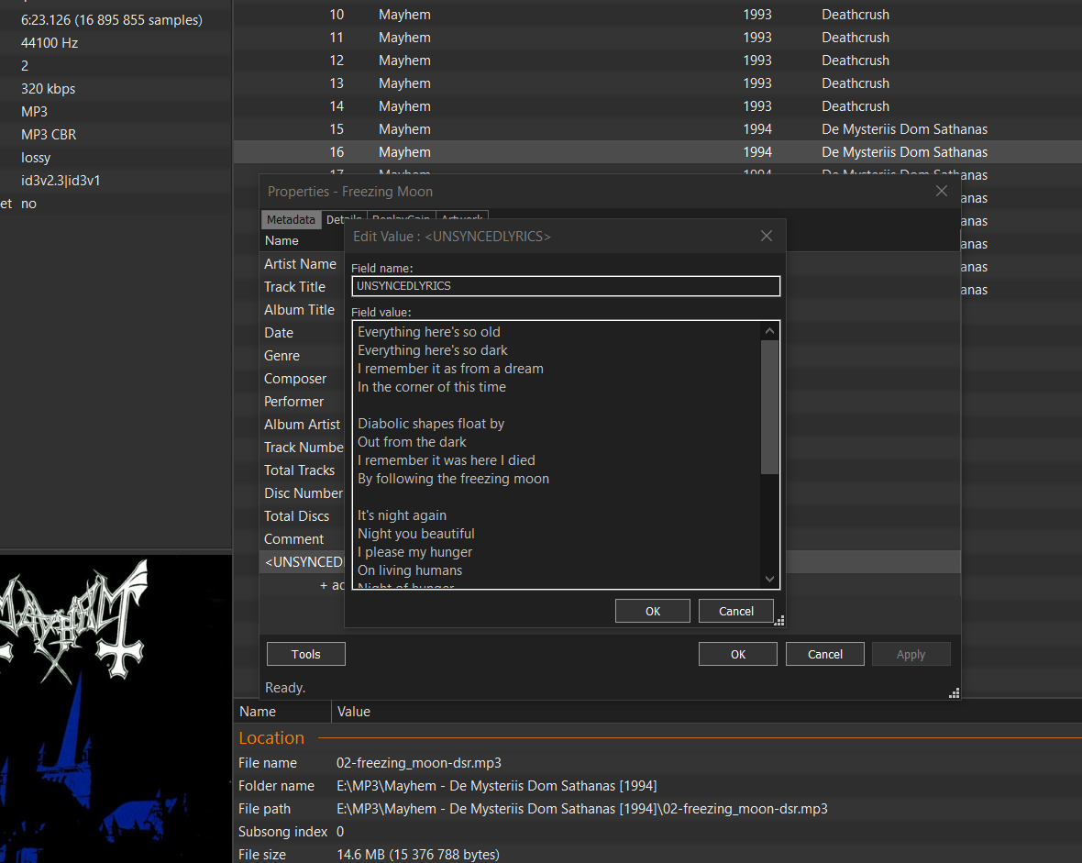Click the resize grip of Properties window
This screenshot has width=1082, height=863.
pos(955,693)
